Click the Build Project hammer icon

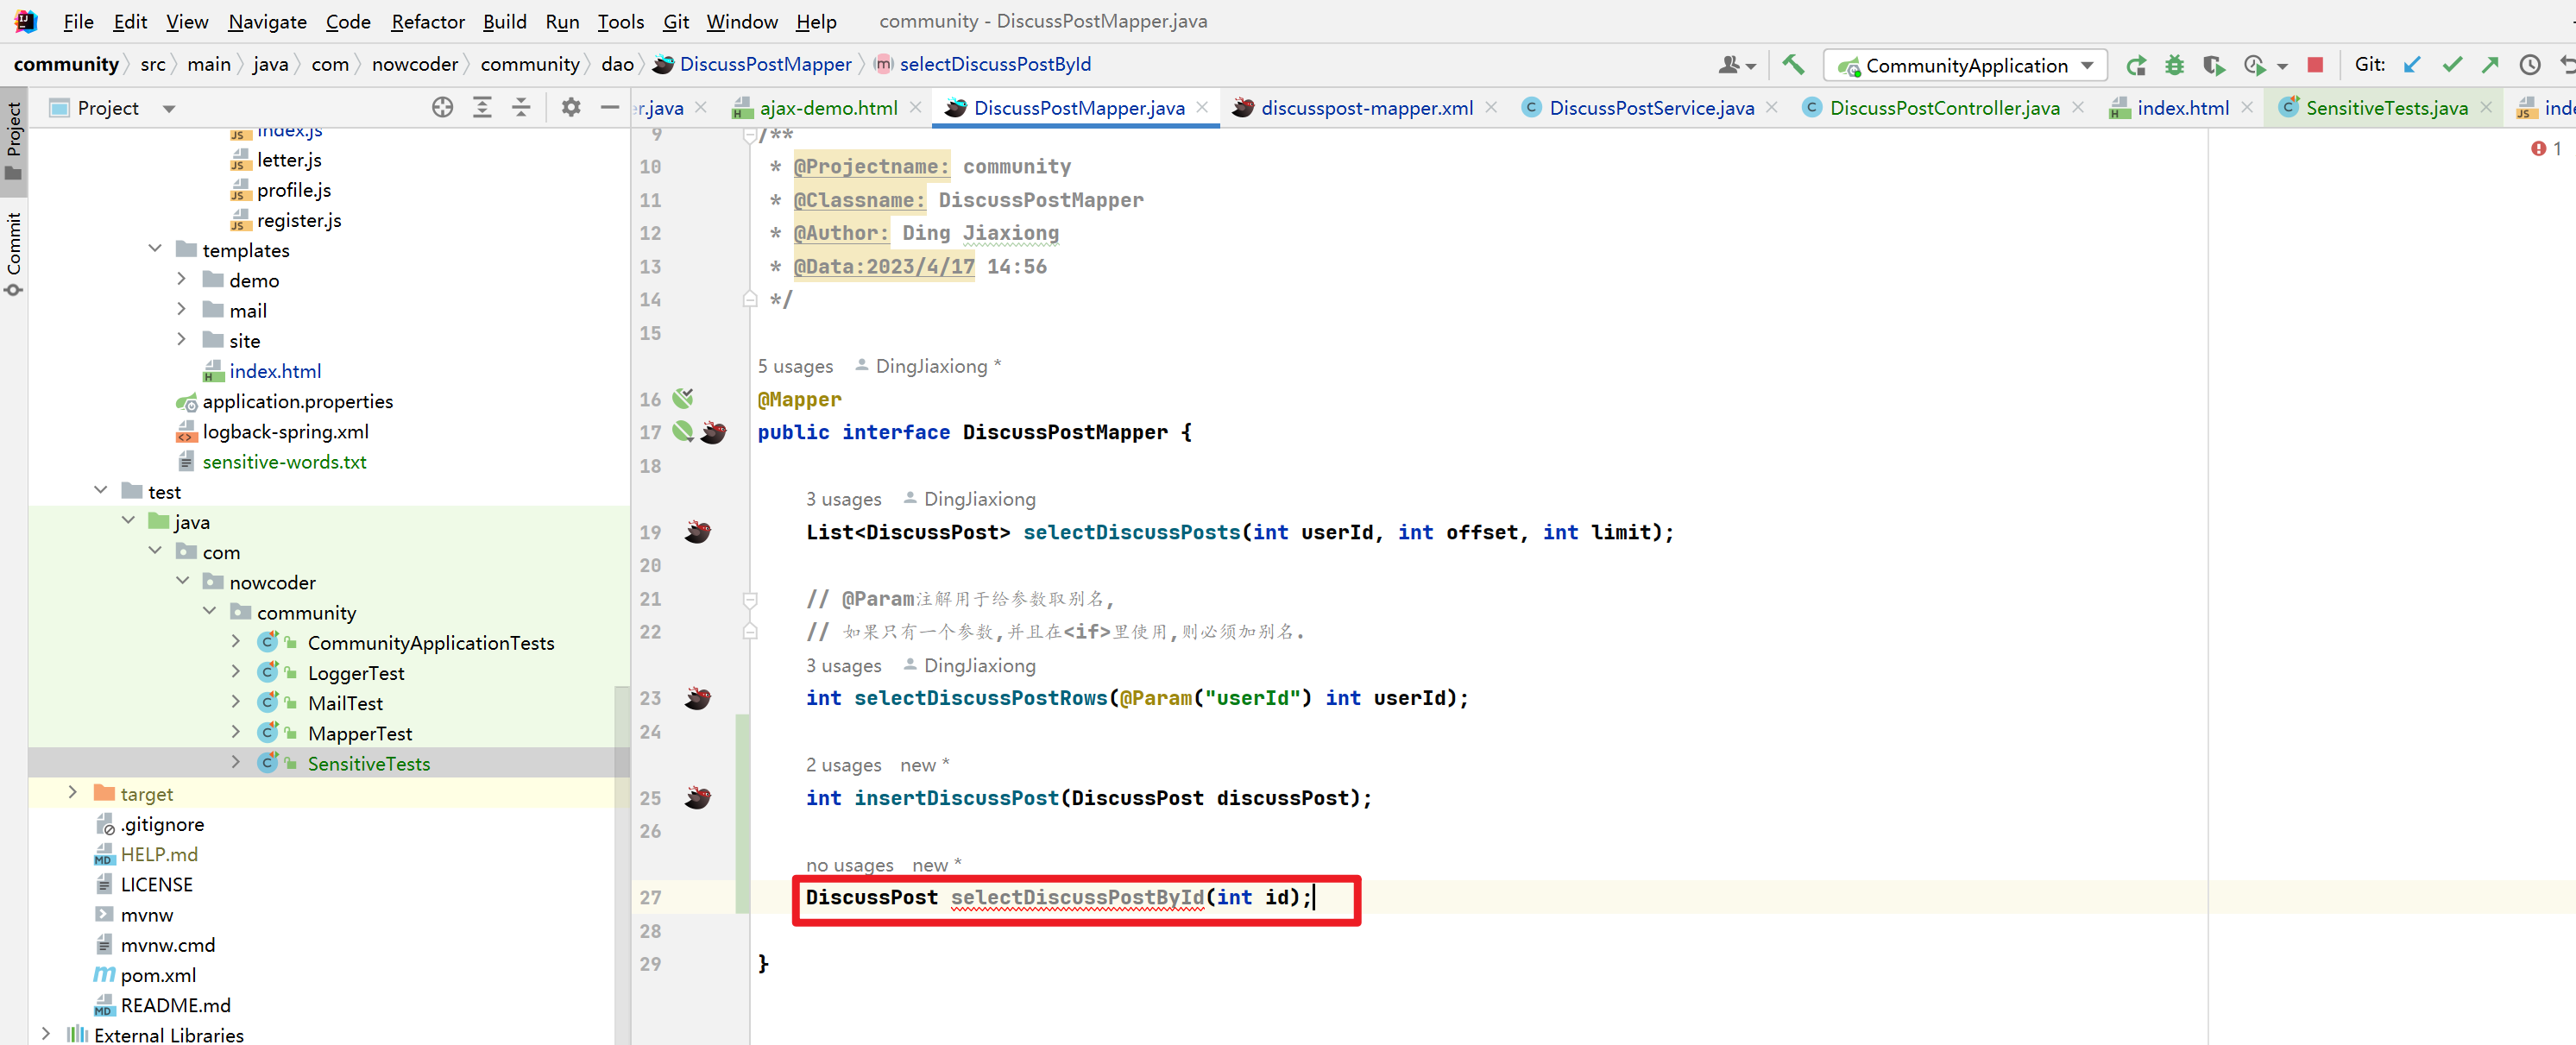click(1793, 65)
